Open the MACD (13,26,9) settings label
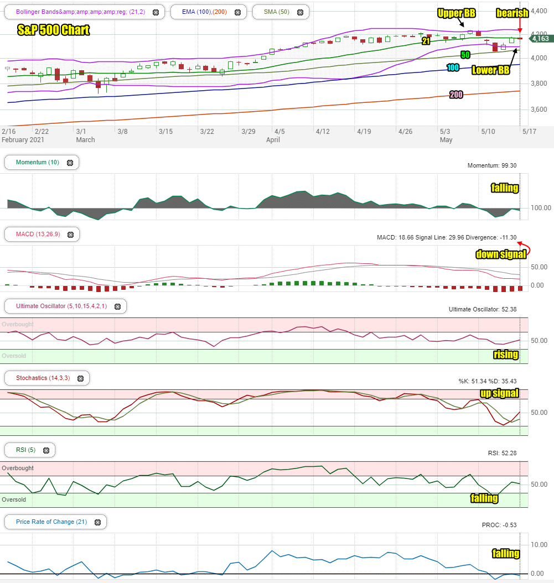 38,234
